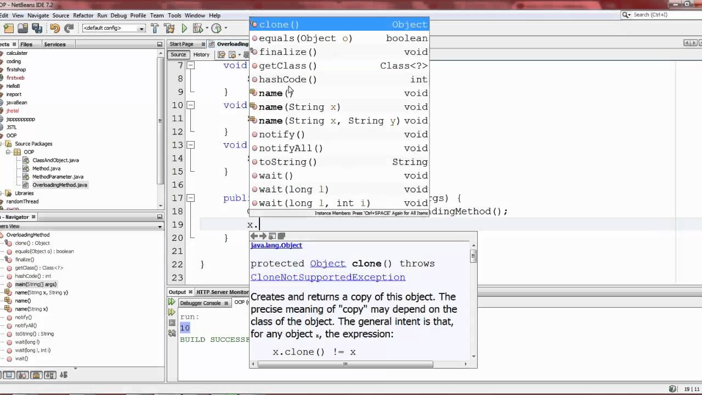Click the Build Project hammer icon

click(155, 28)
